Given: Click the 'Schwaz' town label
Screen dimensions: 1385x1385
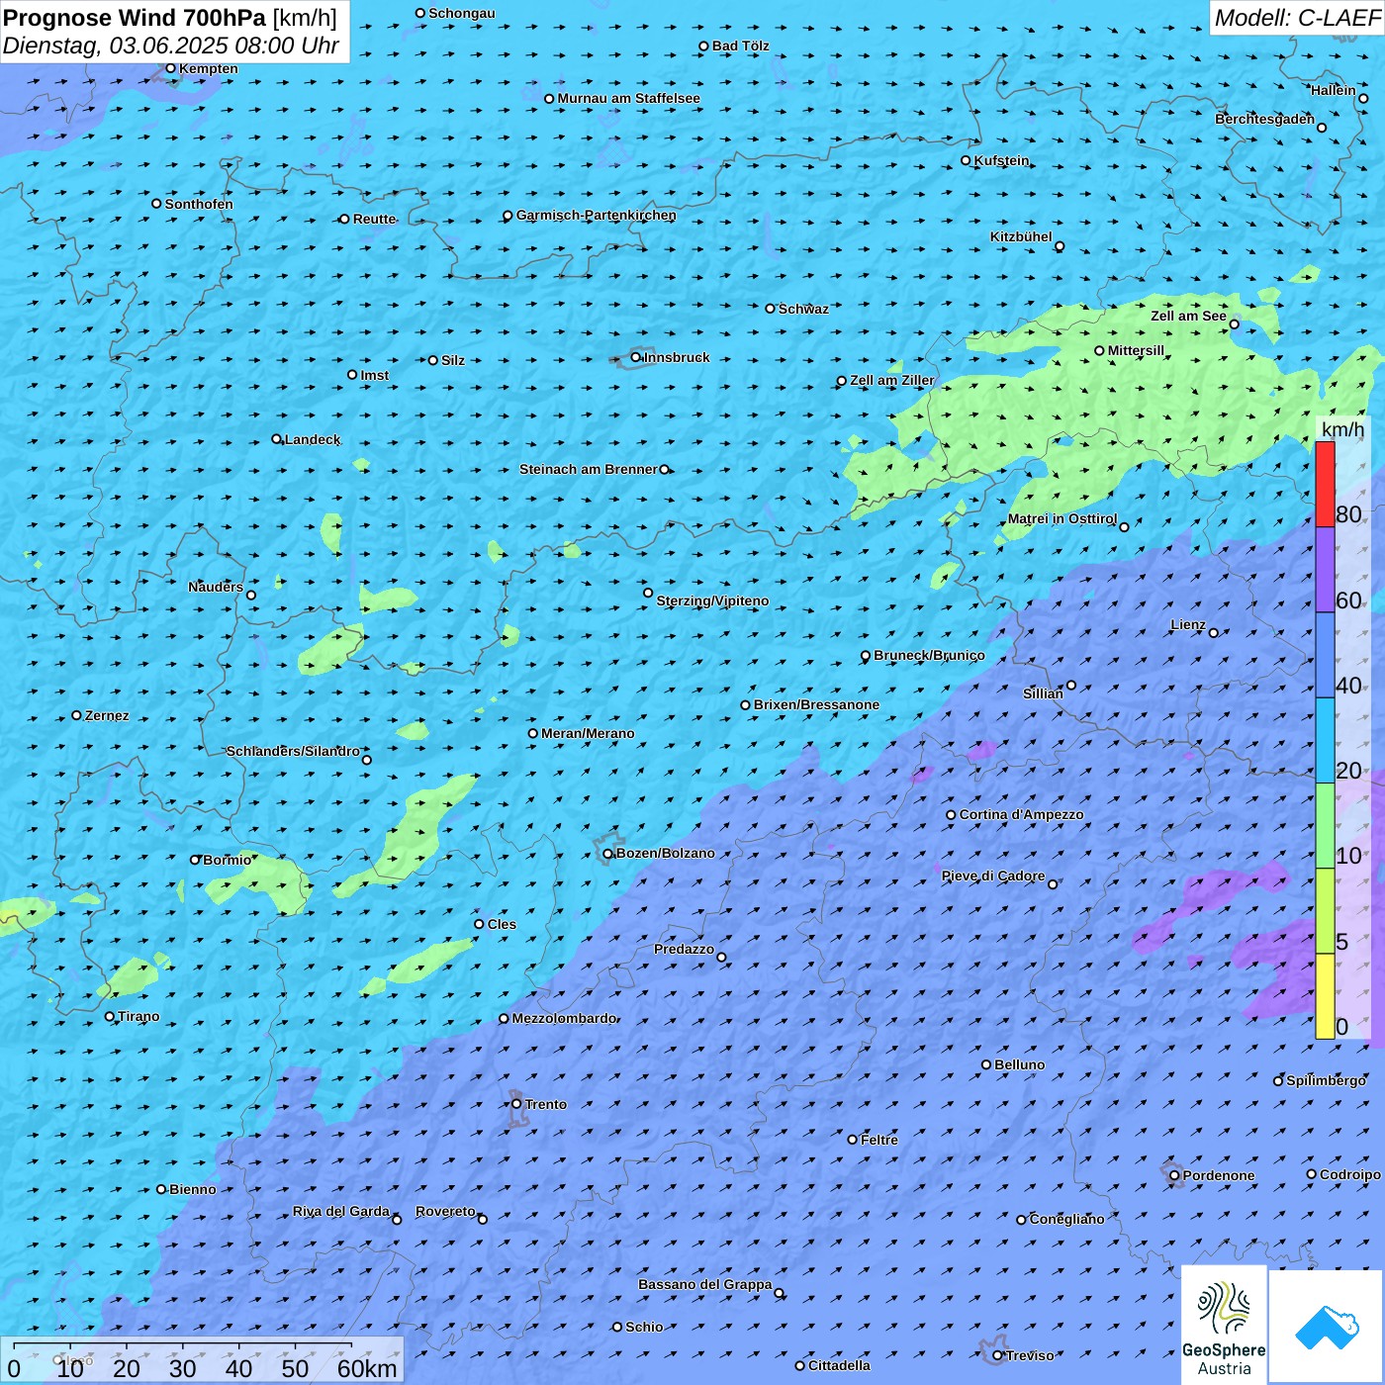Looking at the screenshot, I should click(803, 309).
